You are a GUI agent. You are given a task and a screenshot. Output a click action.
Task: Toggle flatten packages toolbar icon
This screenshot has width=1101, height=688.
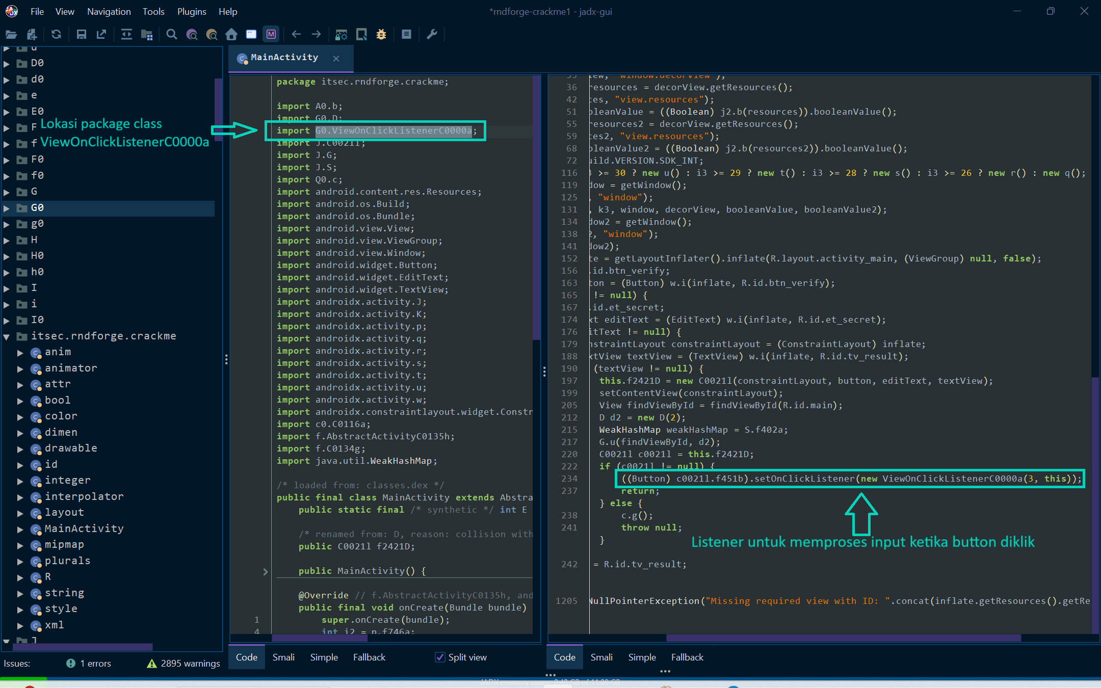point(147,34)
